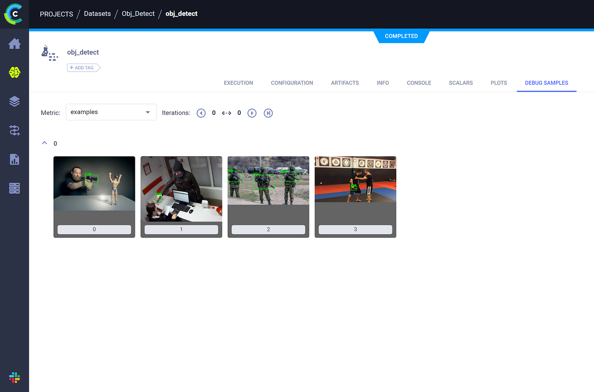
Task: Go to previous iteration arrow
Action: 201,113
